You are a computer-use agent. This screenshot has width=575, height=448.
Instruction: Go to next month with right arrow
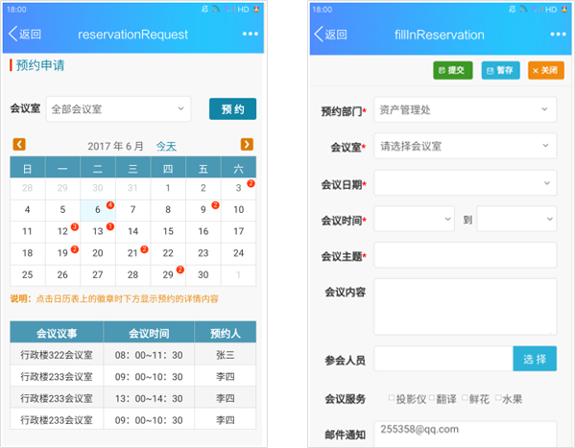[x=247, y=144]
